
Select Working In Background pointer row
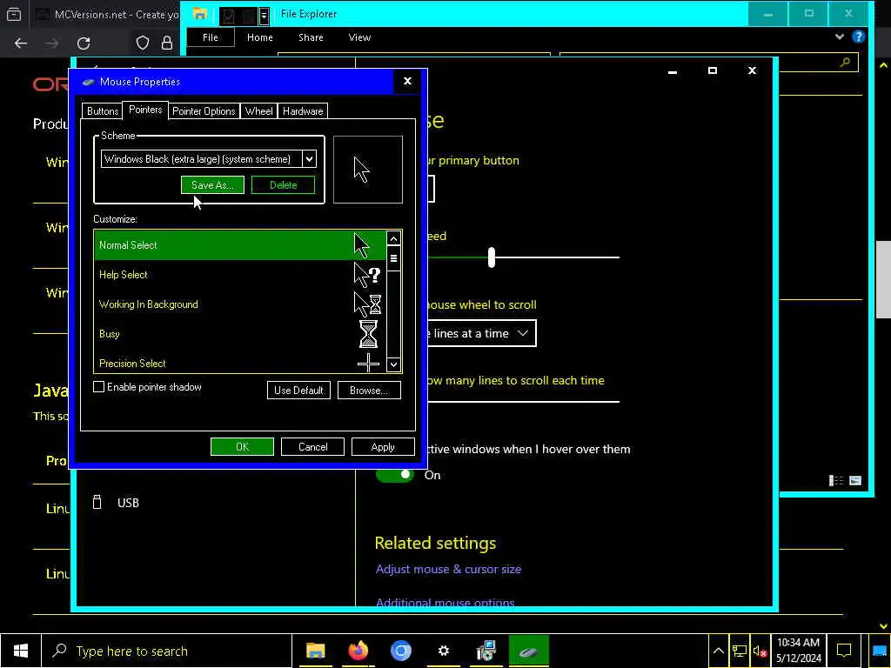click(x=240, y=304)
